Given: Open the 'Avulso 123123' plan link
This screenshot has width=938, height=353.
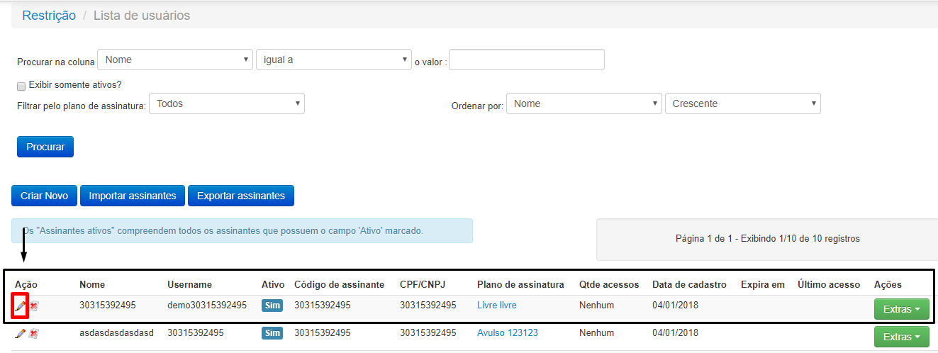Looking at the screenshot, I should [508, 333].
